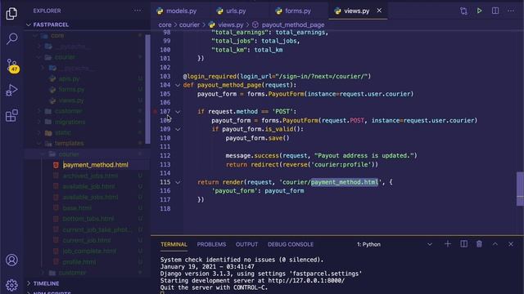Open server URL http://127.0.0.1:8000/ in terminal
The image size is (524, 294).
click(306, 280)
